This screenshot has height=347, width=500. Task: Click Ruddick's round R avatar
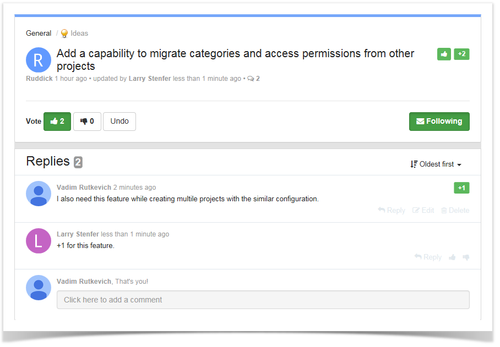[38, 60]
